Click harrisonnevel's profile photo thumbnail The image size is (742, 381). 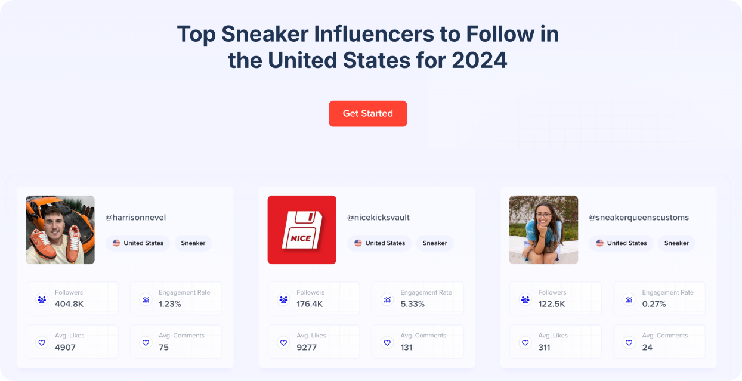[x=60, y=230]
